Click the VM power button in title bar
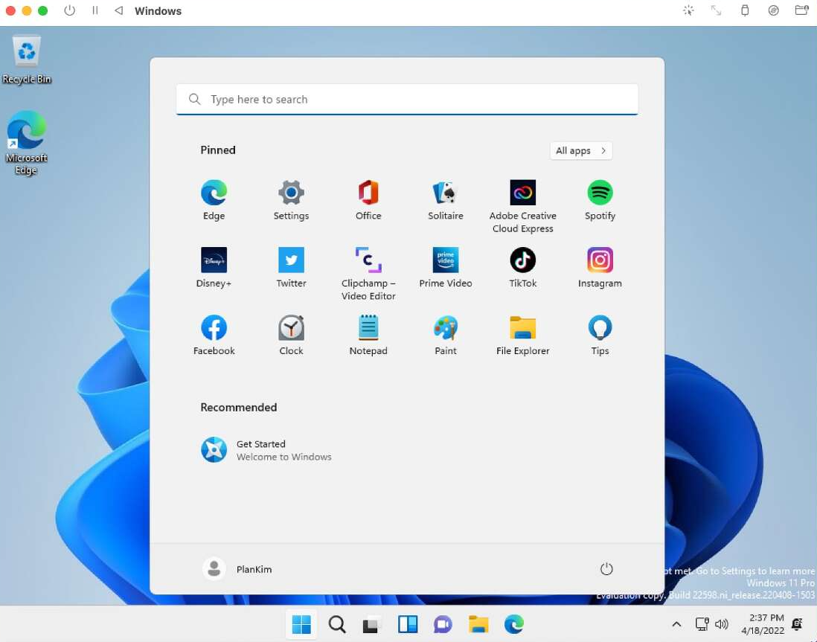The height and width of the screenshot is (642, 817). 69,10
